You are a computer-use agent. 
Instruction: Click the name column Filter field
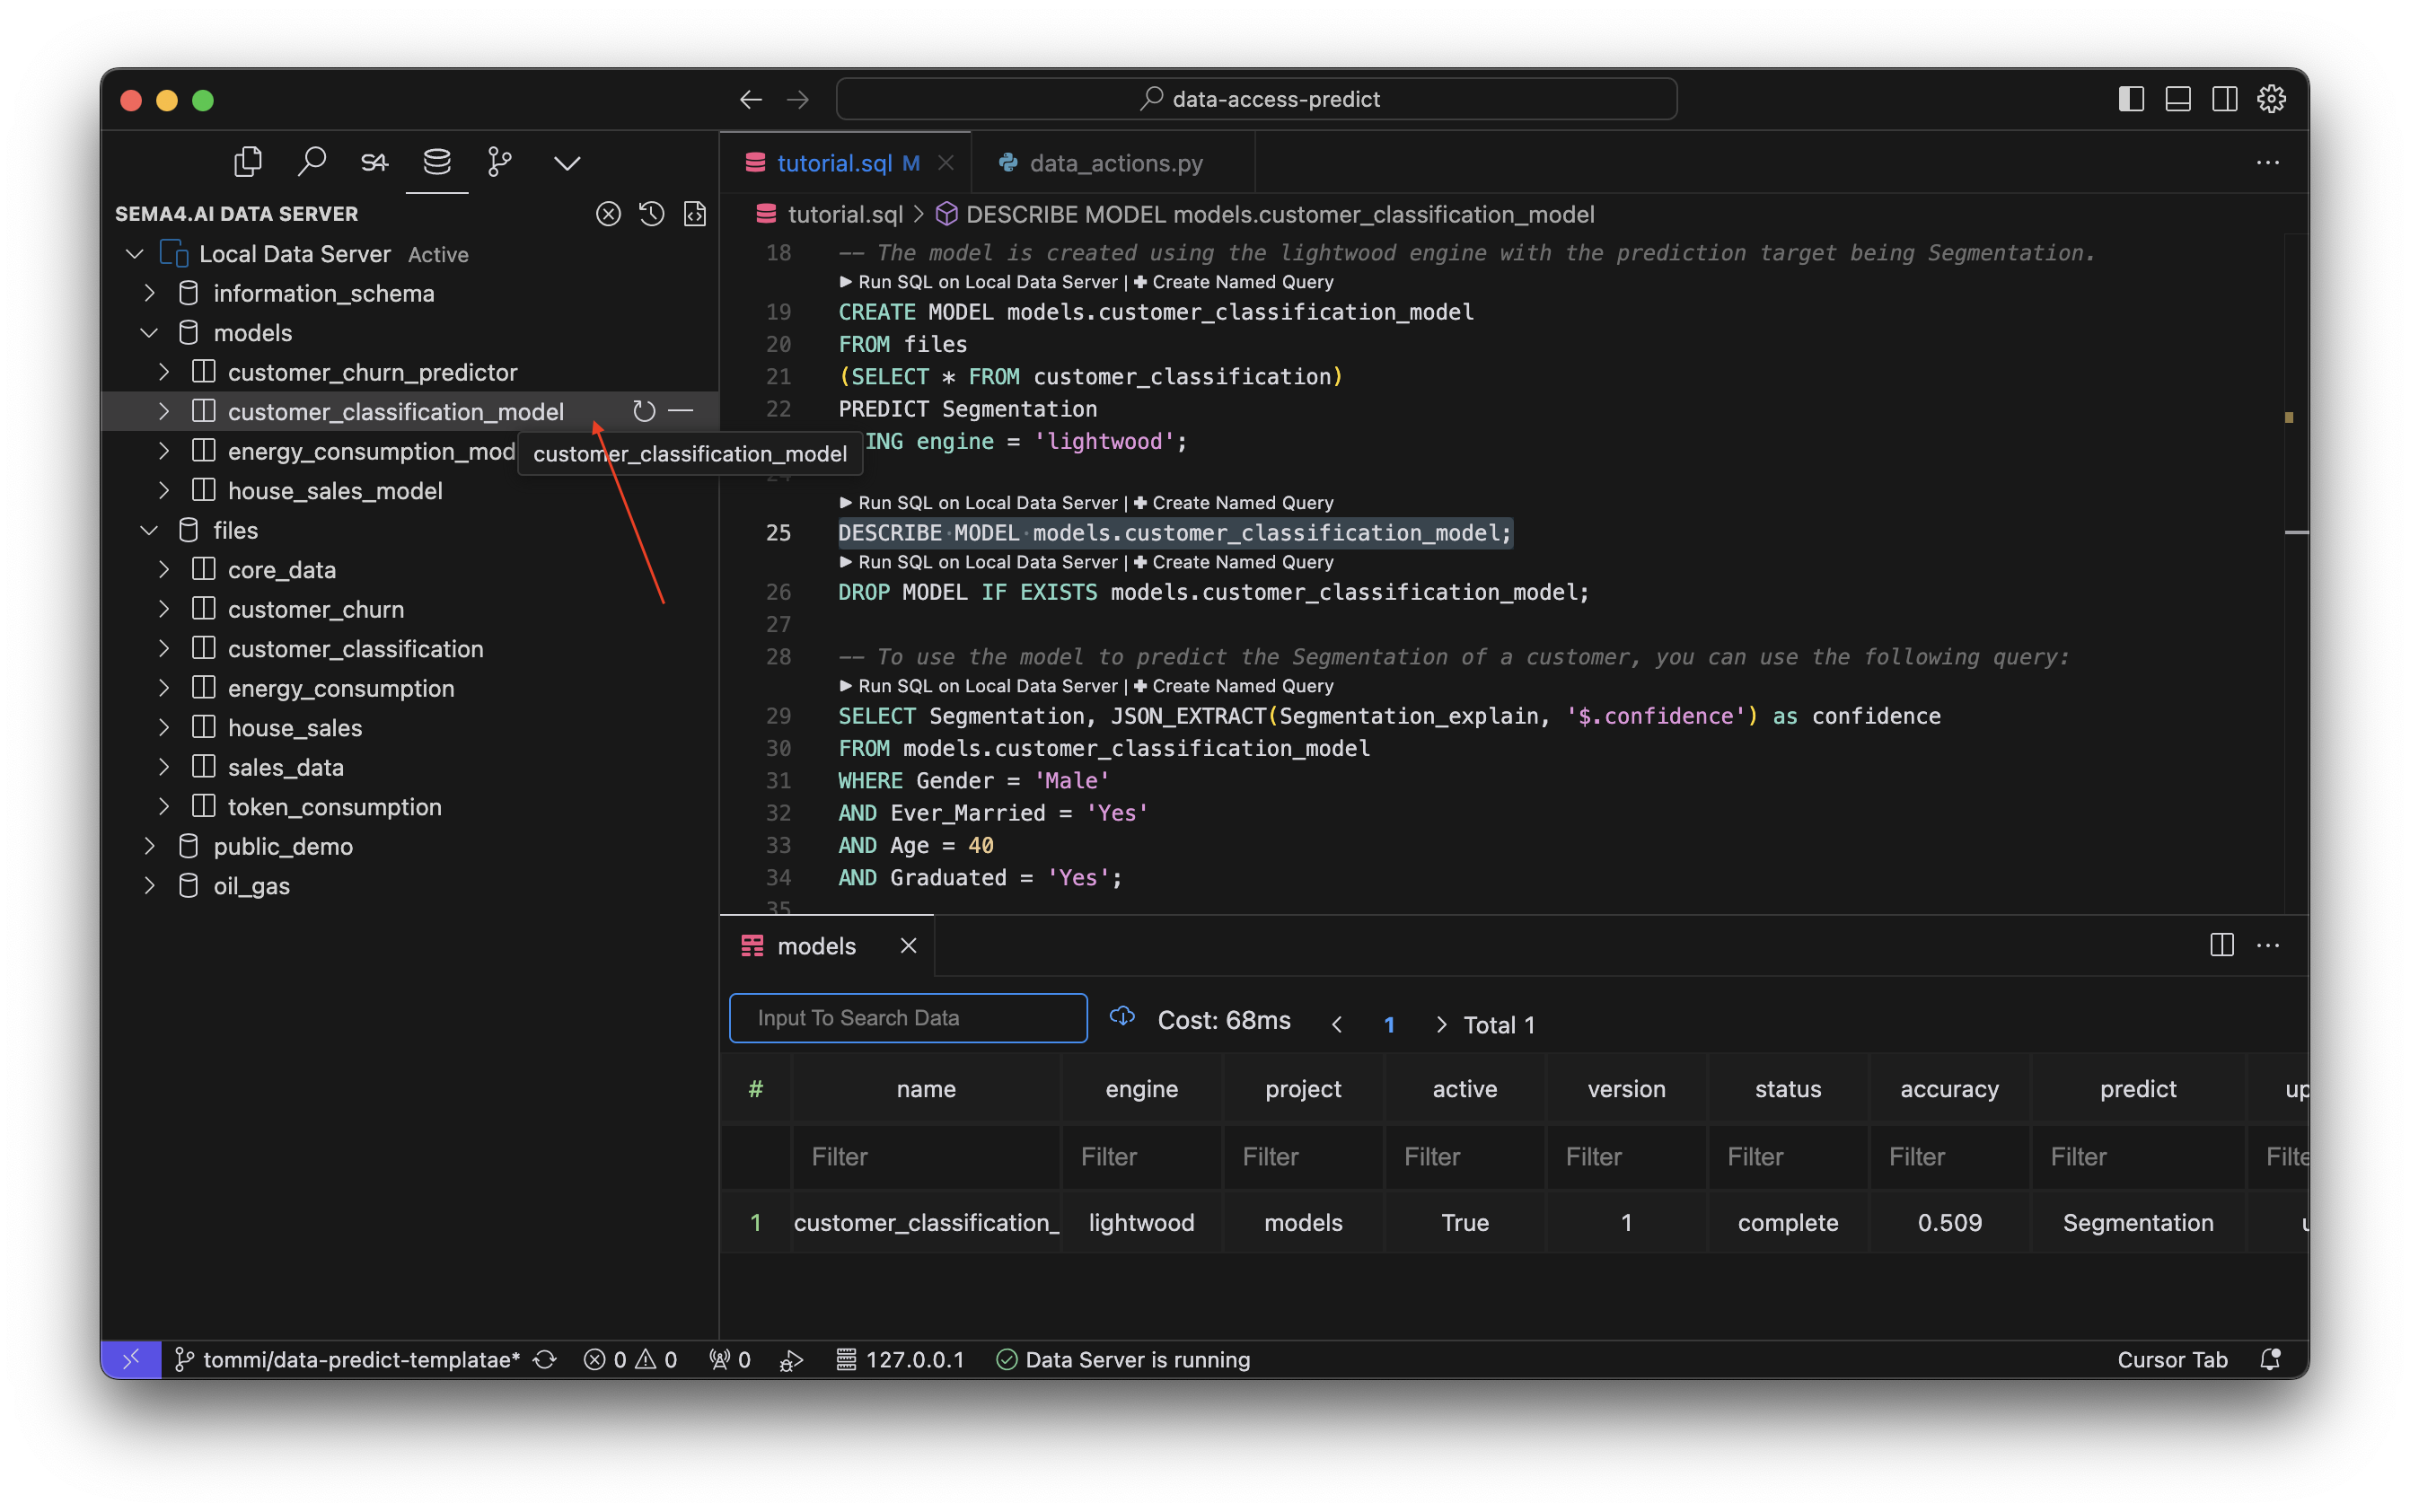pos(926,1156)
